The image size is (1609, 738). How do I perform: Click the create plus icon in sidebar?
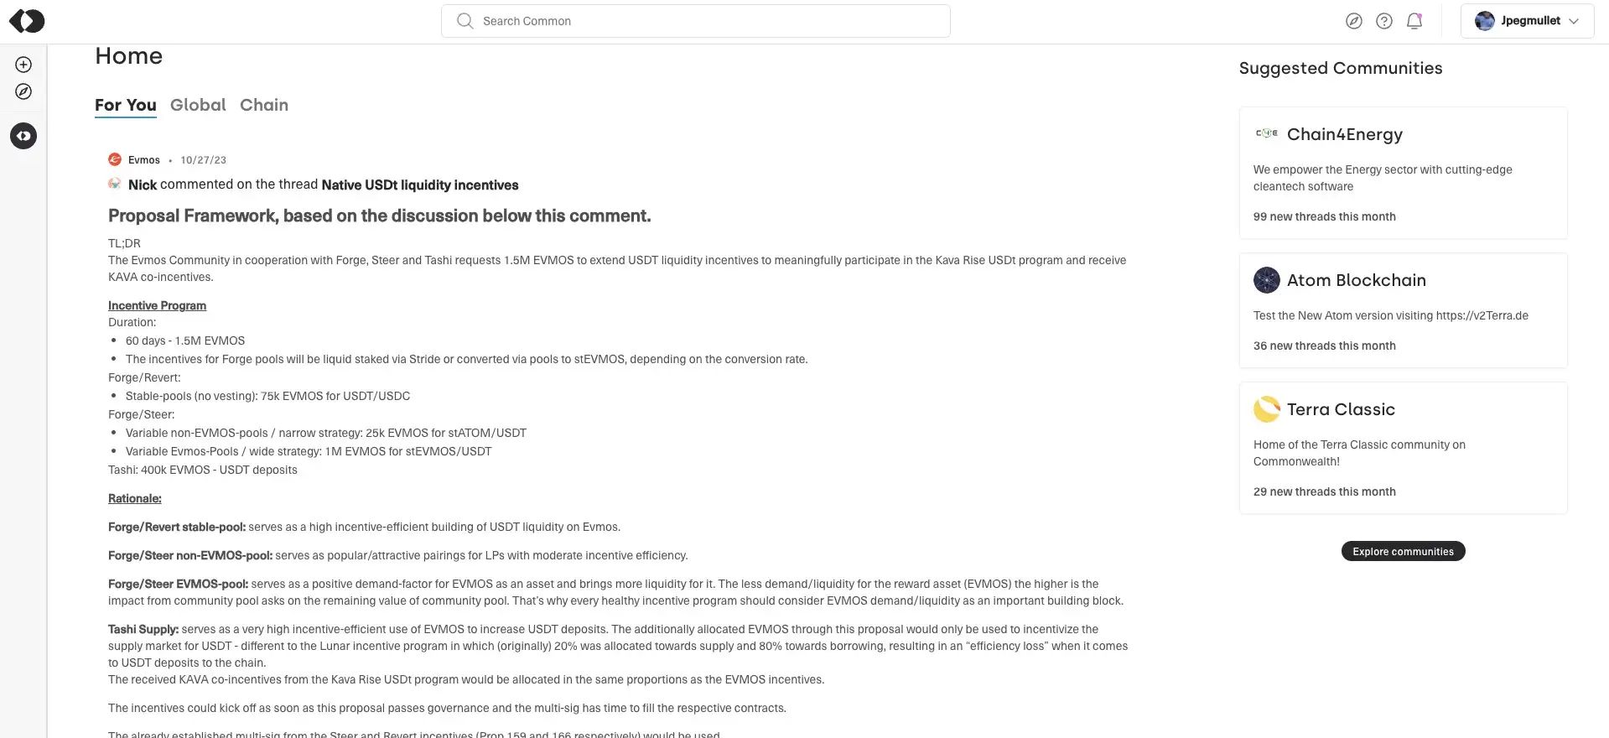(23, 65)
